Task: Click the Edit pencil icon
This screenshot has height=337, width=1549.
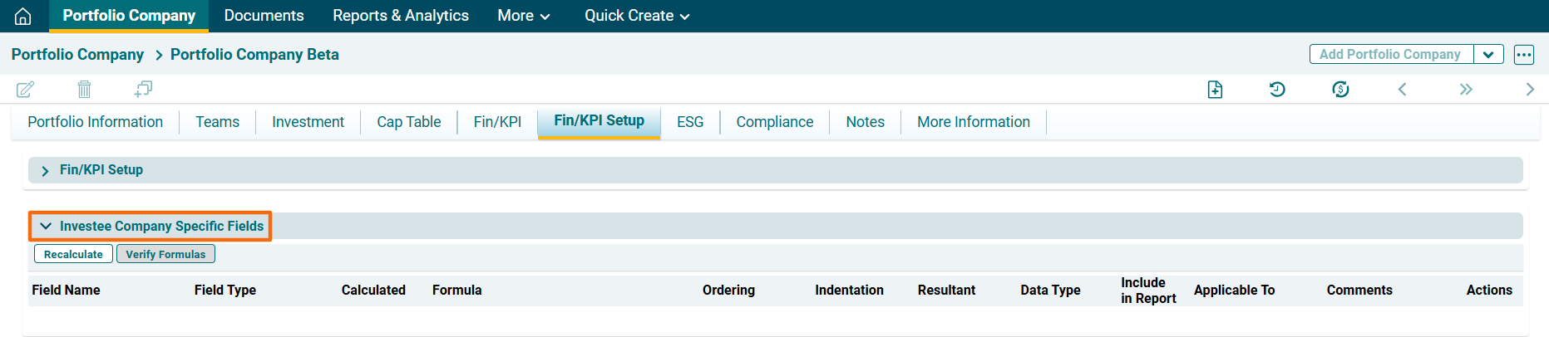Action: [25, 89]
